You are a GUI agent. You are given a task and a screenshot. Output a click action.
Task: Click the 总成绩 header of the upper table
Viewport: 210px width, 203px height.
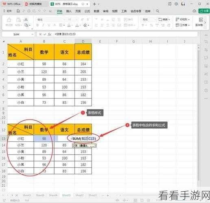83,52
